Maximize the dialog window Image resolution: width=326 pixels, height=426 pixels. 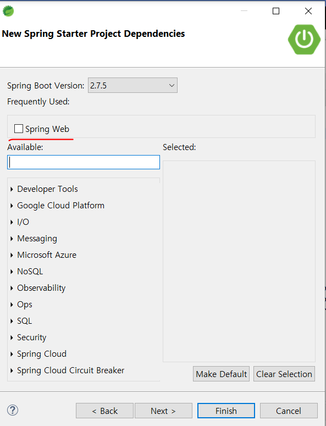click(x=276, y=11)
